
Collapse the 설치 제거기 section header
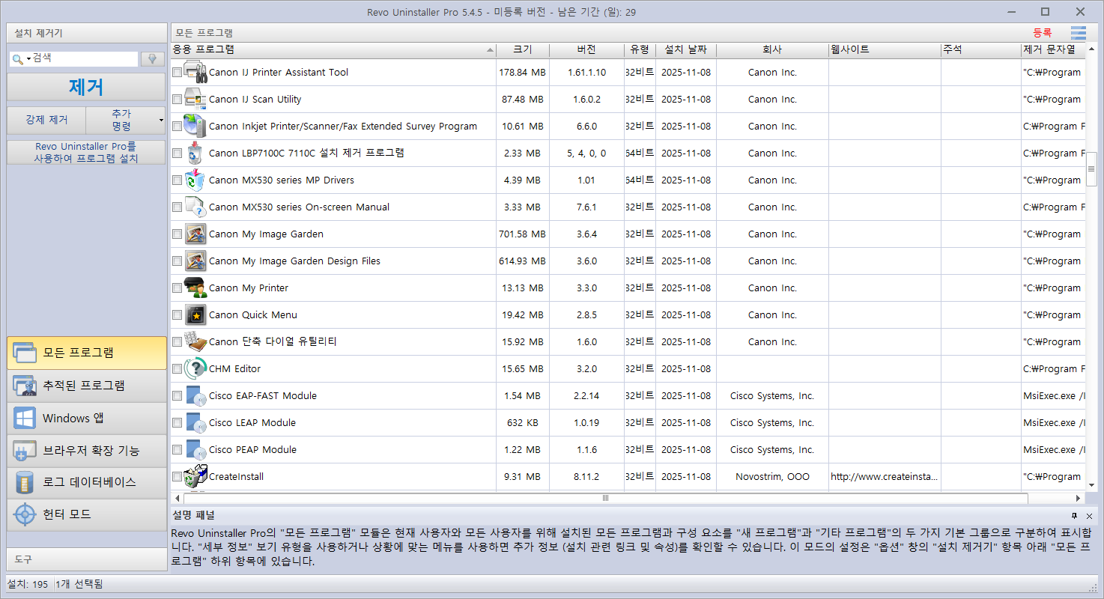coord(87,33)
